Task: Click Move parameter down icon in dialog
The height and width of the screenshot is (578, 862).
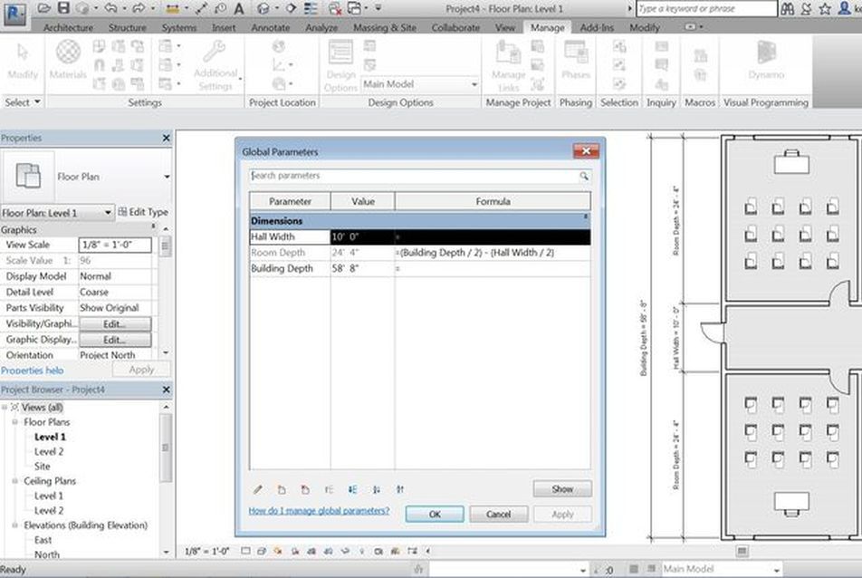Action: click(x=352, y=489)
